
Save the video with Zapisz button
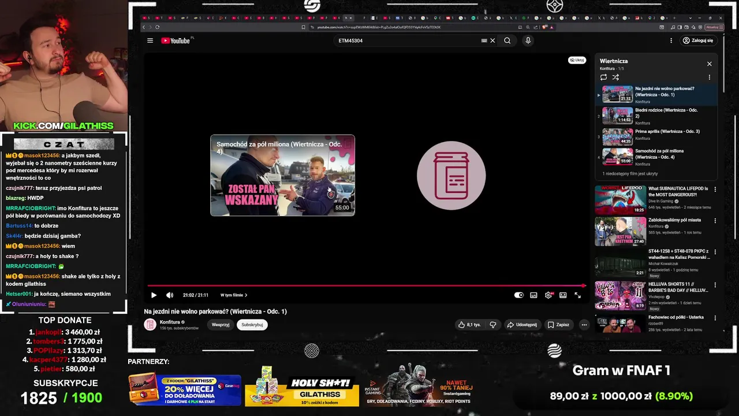(x=559, y=325)
